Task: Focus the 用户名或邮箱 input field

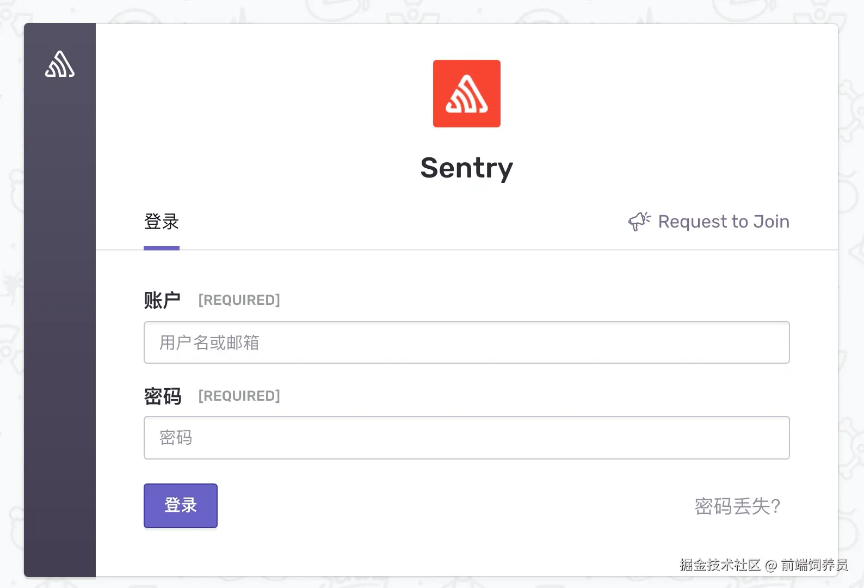Action: 466,342
